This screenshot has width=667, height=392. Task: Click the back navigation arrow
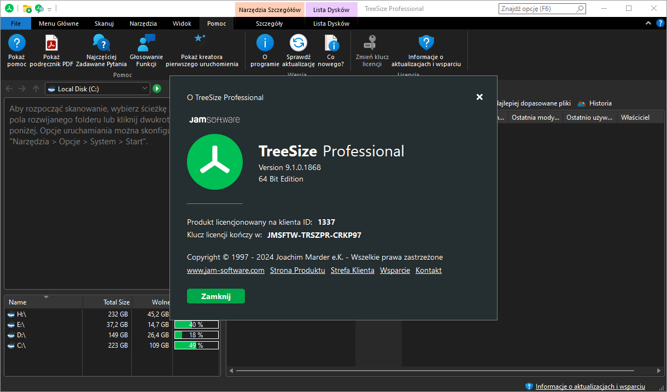(9, 89)
